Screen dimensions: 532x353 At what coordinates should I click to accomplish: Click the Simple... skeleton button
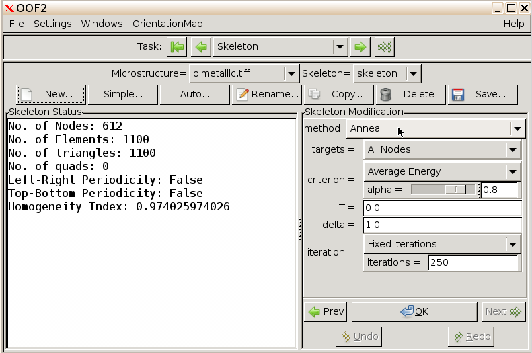(123, 94)
